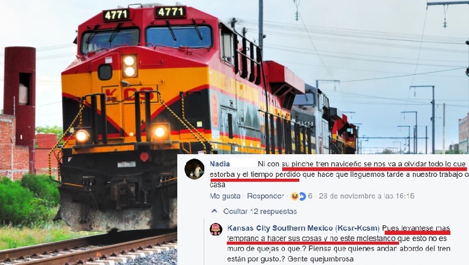Click Nadia's profile picture avatar
The height and width of the screenshot is (265, 469).
pos(194,169)
